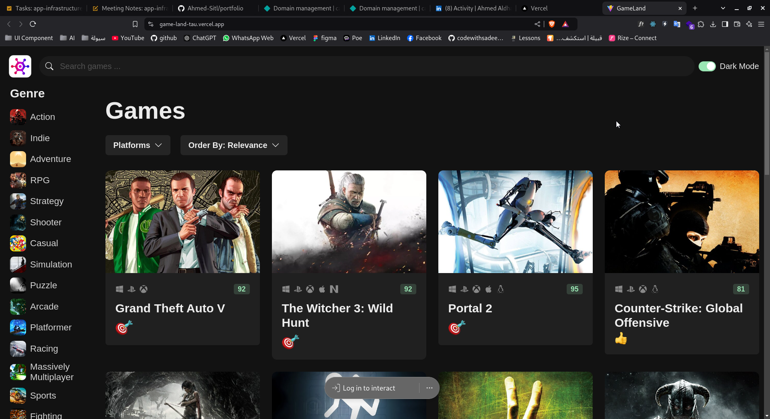Select the Platformer genre icon
The image size is (770, 419).
[18, 328]
